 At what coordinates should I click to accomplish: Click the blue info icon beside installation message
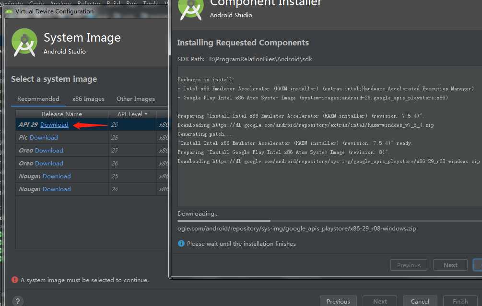(x=181, y=243)
